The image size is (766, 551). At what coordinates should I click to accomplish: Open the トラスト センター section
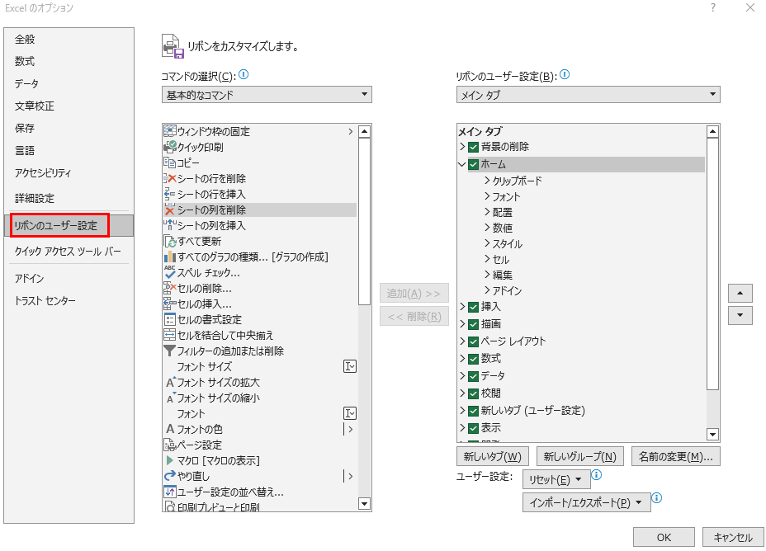click(45, 300)
